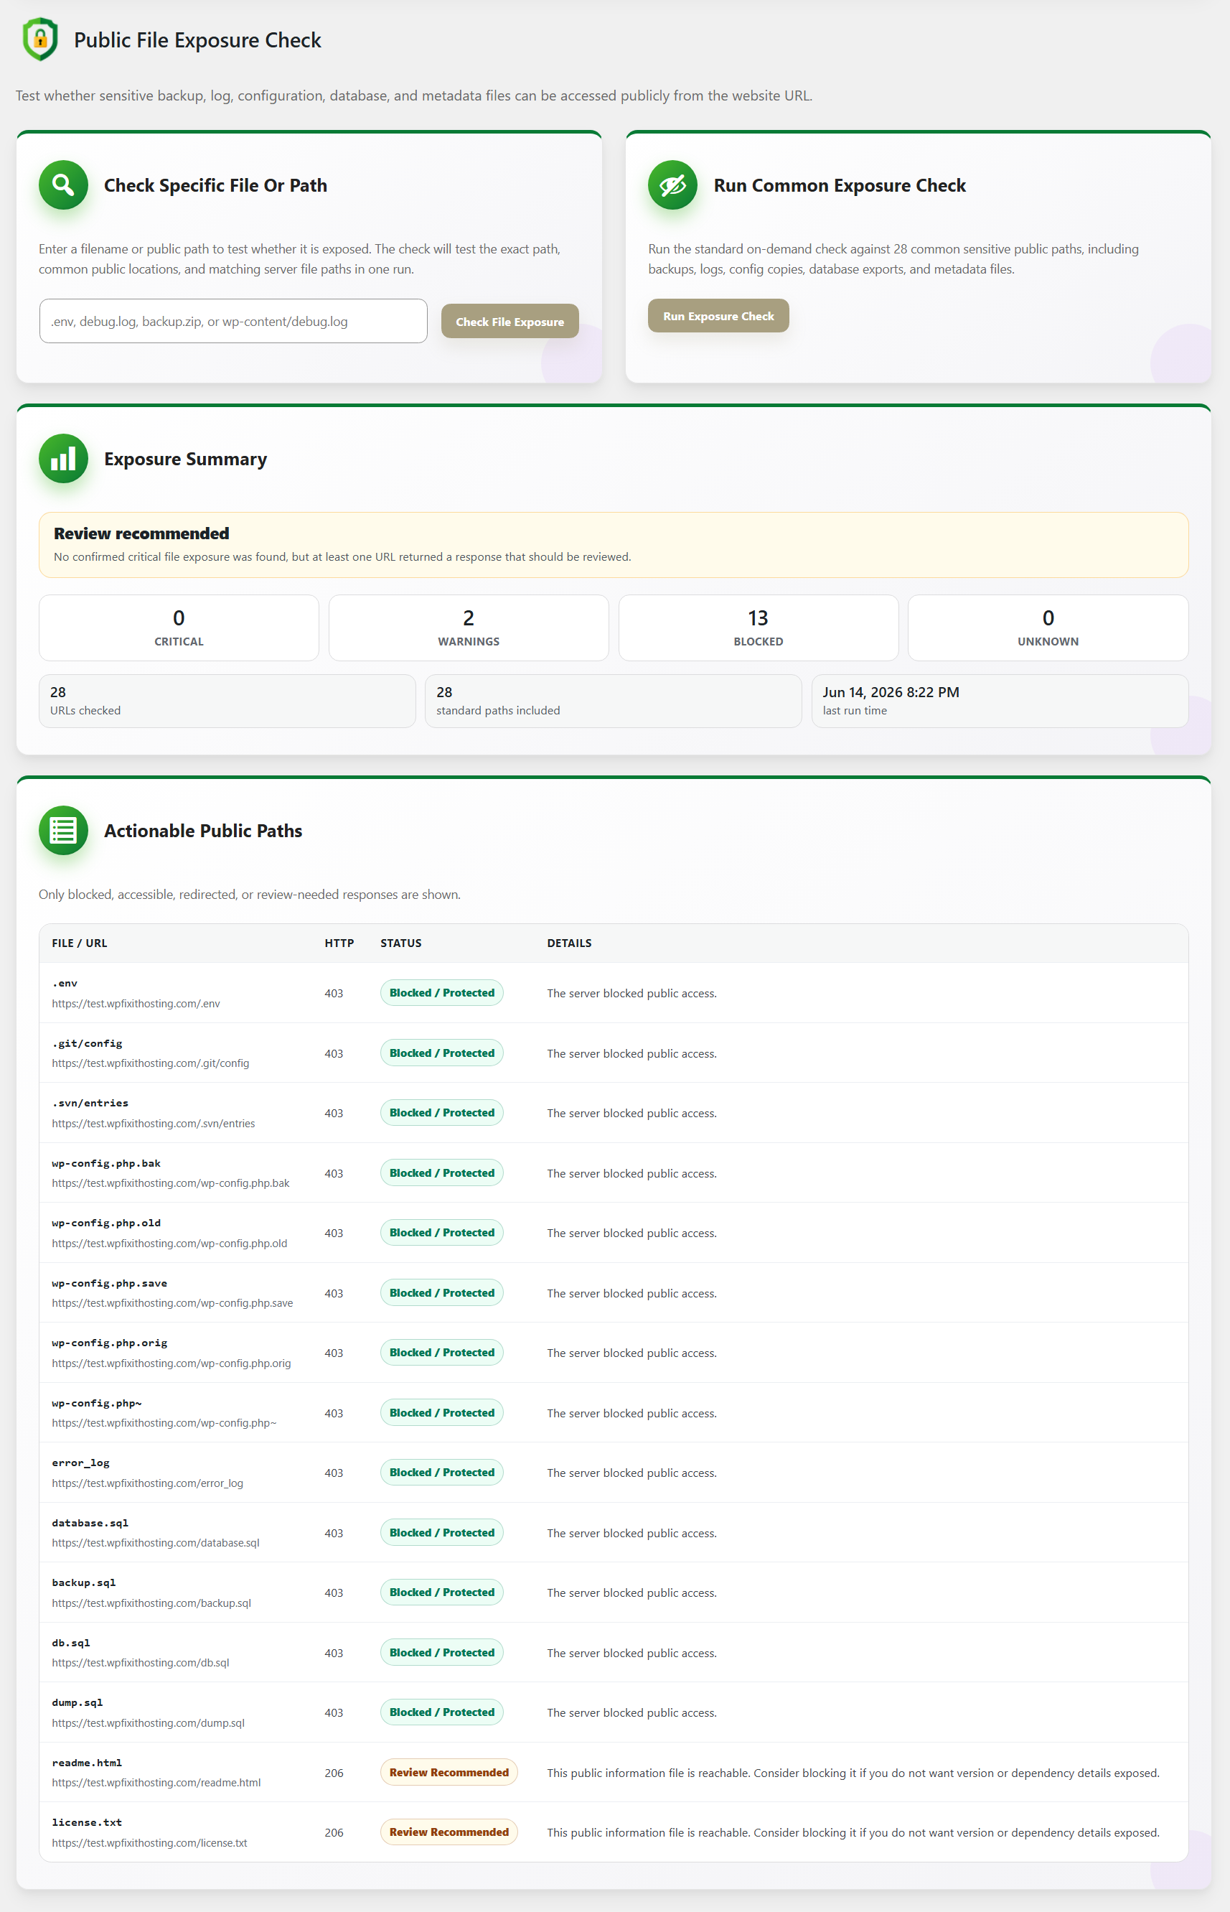Viewport: 1230px width, 1912px height.
Task: Click the bar chart Exposure Summary icon
Action: (63, 459)
